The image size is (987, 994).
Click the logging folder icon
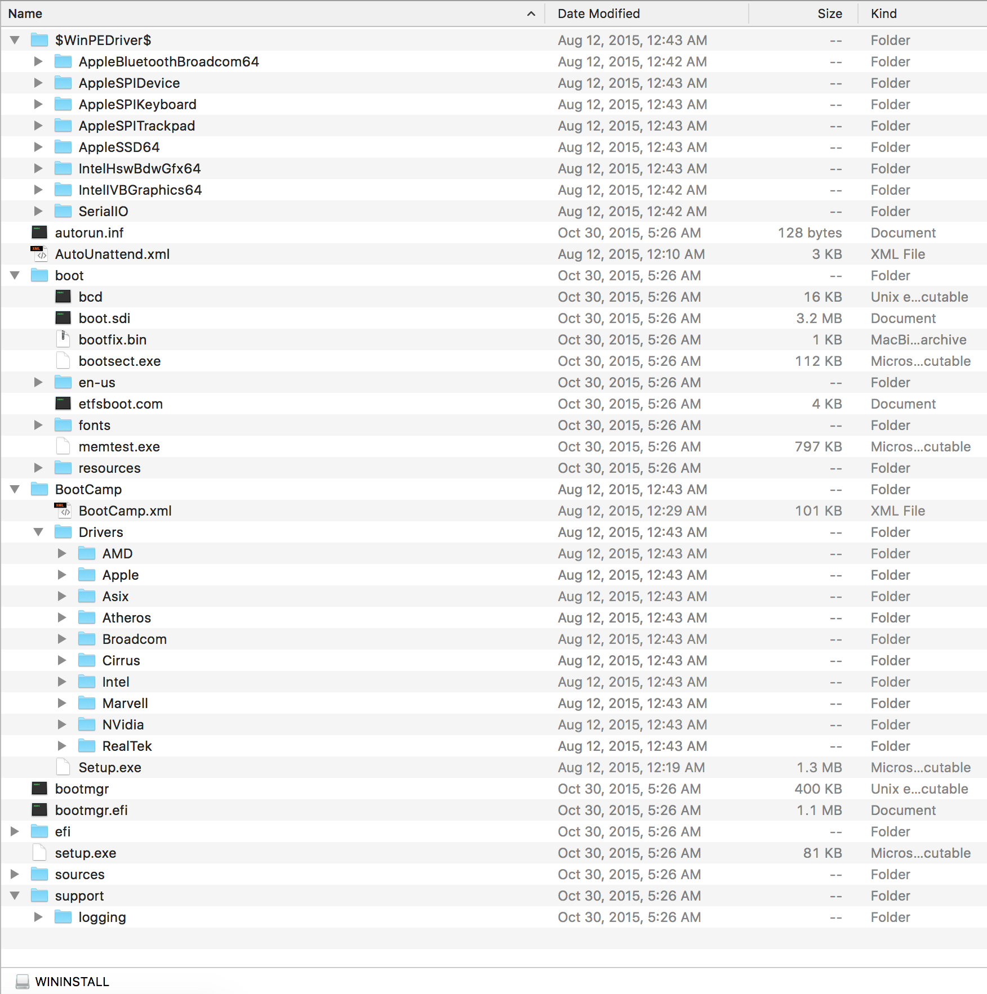tap(63, 917)
